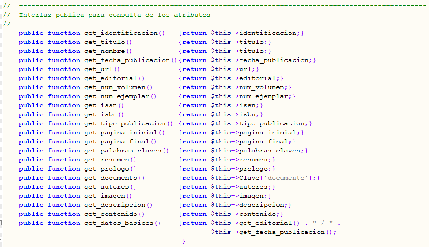
Task: Click the get_resumen function name
Action: (109, 160)
